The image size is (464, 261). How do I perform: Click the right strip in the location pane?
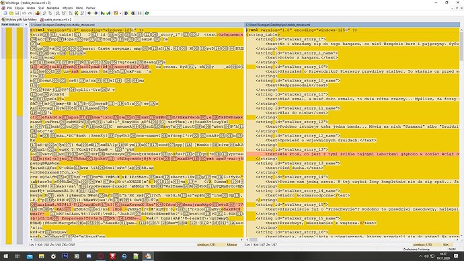point(20,135)
